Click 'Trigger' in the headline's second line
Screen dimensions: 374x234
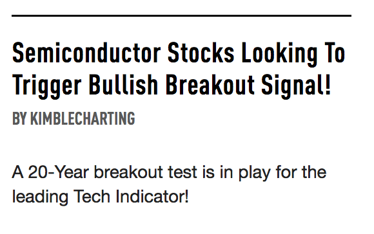tap(47, 86)
